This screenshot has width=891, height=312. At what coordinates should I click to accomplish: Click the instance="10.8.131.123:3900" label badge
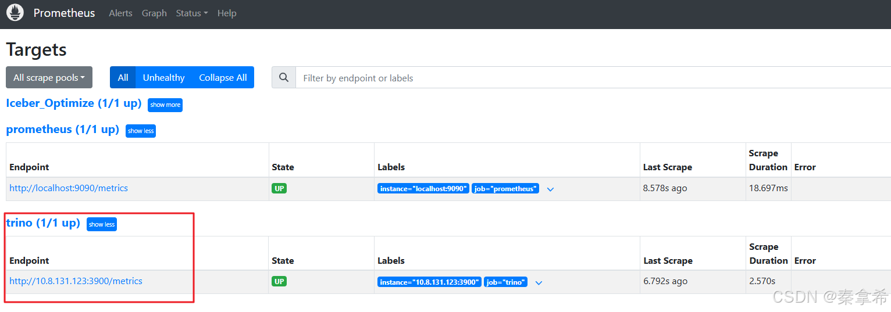pos(429,282)
